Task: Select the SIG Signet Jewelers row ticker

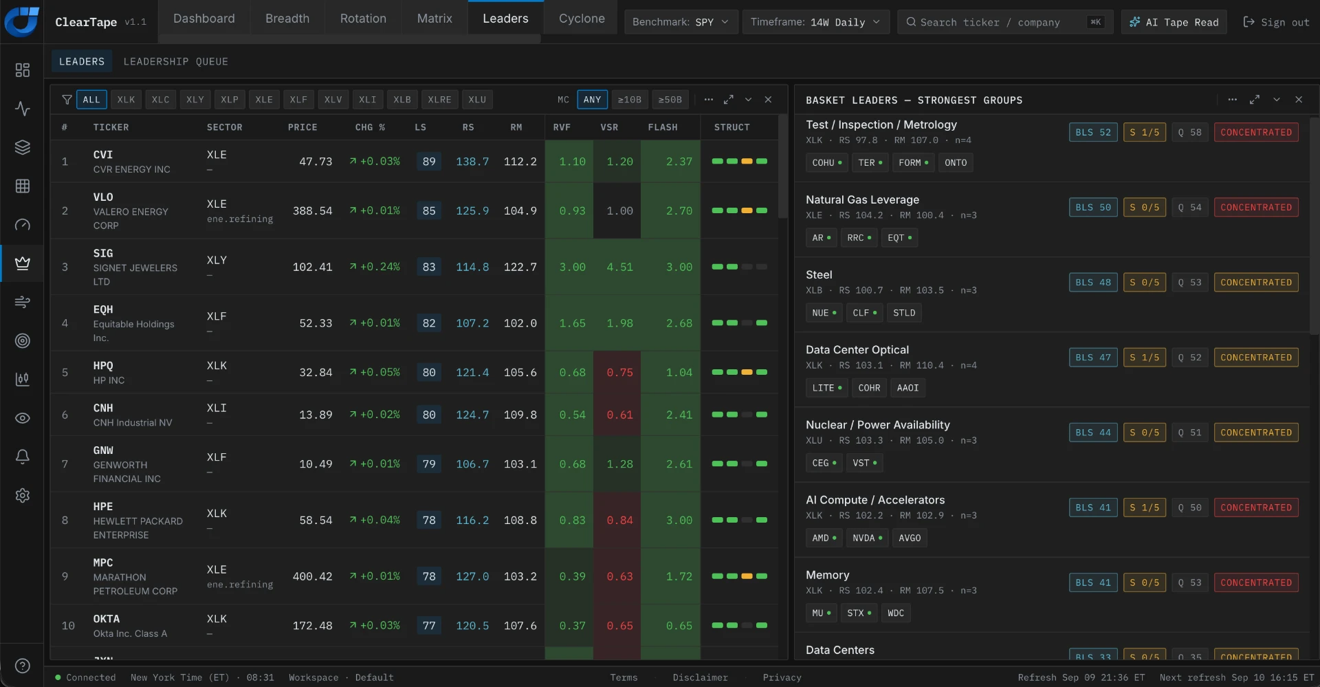Action: (103, 254)
